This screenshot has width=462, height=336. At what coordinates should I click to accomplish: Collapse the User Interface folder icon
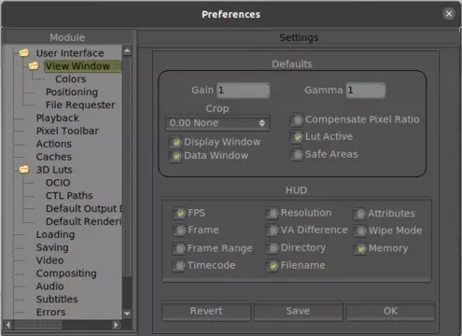[x=24, y=53]
